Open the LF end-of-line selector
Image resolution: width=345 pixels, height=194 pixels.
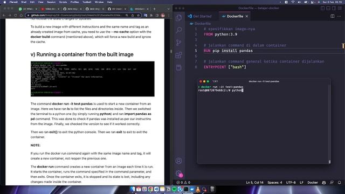(x=301, y=183)
